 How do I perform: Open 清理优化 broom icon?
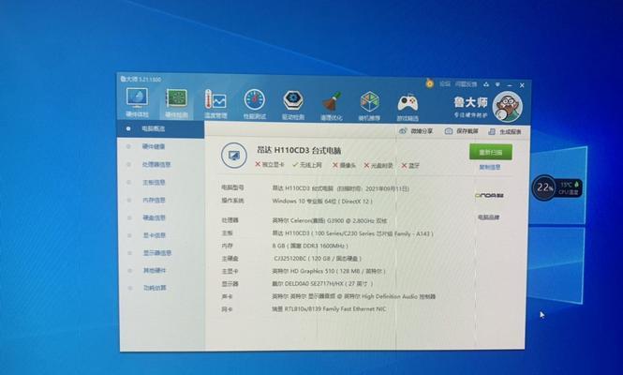(332, 102)
